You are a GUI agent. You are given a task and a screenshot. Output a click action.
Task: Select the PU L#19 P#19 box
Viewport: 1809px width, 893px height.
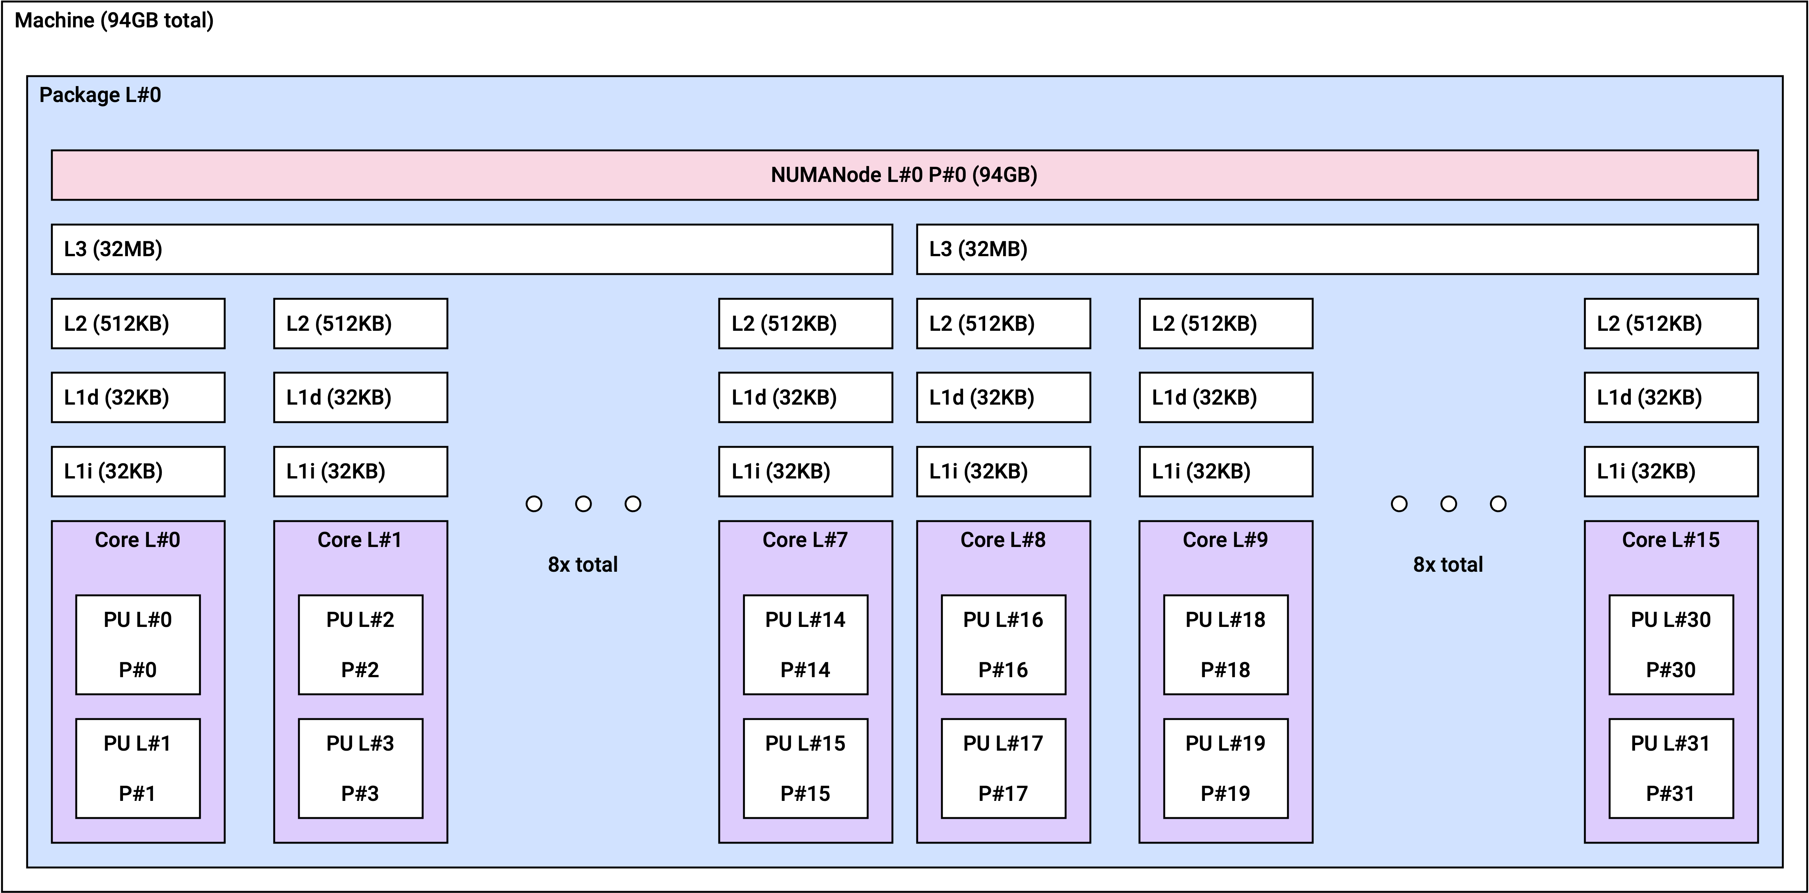coord(1226,769)
